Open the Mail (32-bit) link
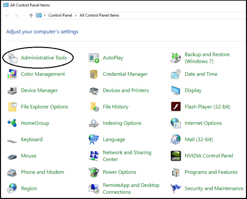247x199 pixels. coord(199,140)
